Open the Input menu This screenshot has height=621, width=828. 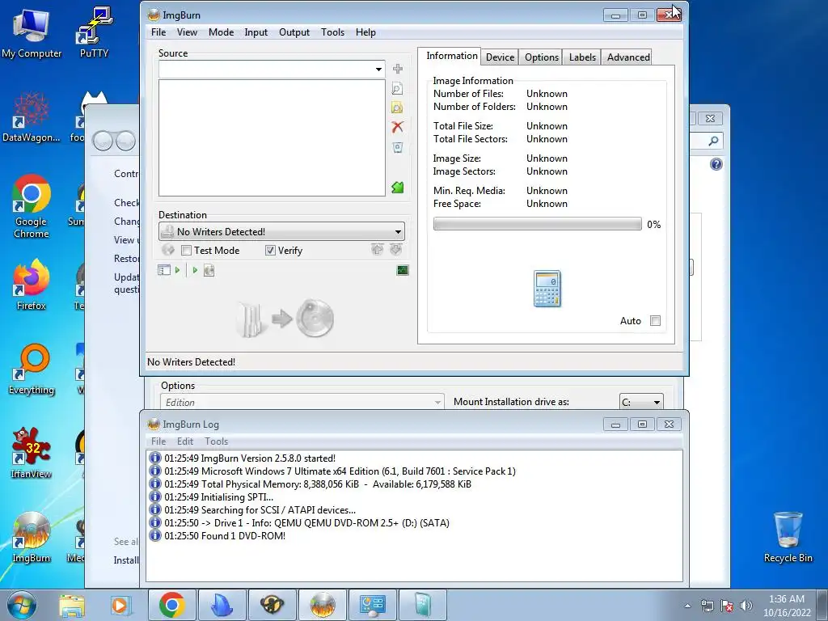256,32
